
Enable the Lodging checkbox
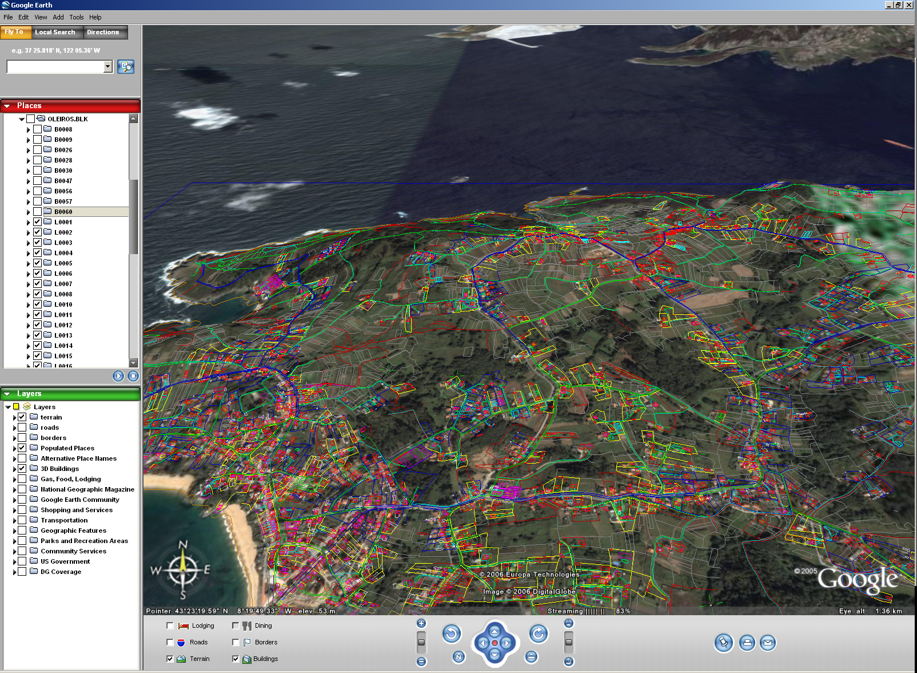170,626
